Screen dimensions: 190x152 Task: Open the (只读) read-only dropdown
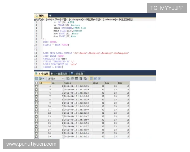click(55, 78)
